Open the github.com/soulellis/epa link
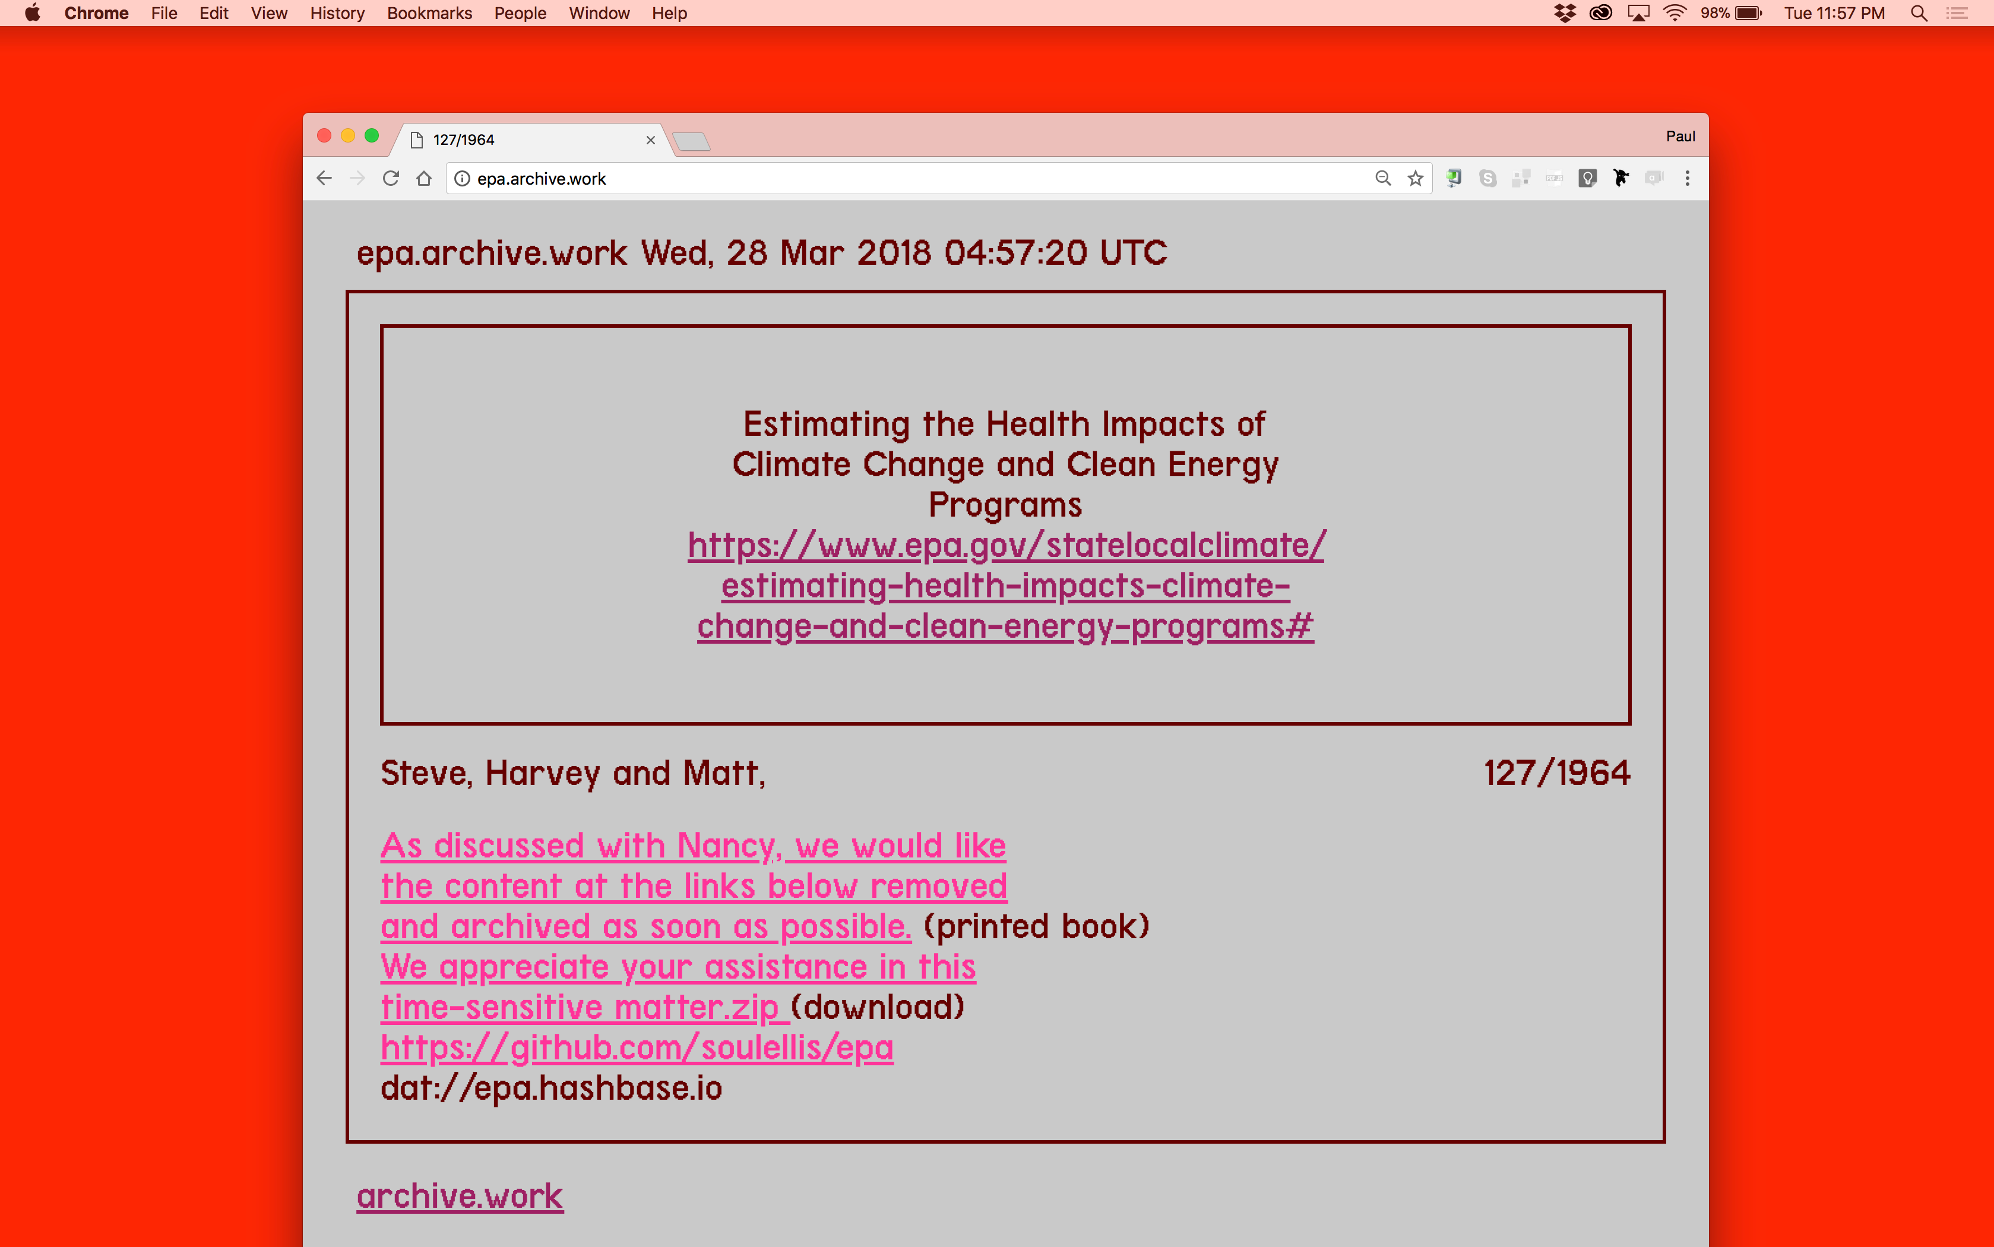The image size is (1994, 1247). 637,1047
